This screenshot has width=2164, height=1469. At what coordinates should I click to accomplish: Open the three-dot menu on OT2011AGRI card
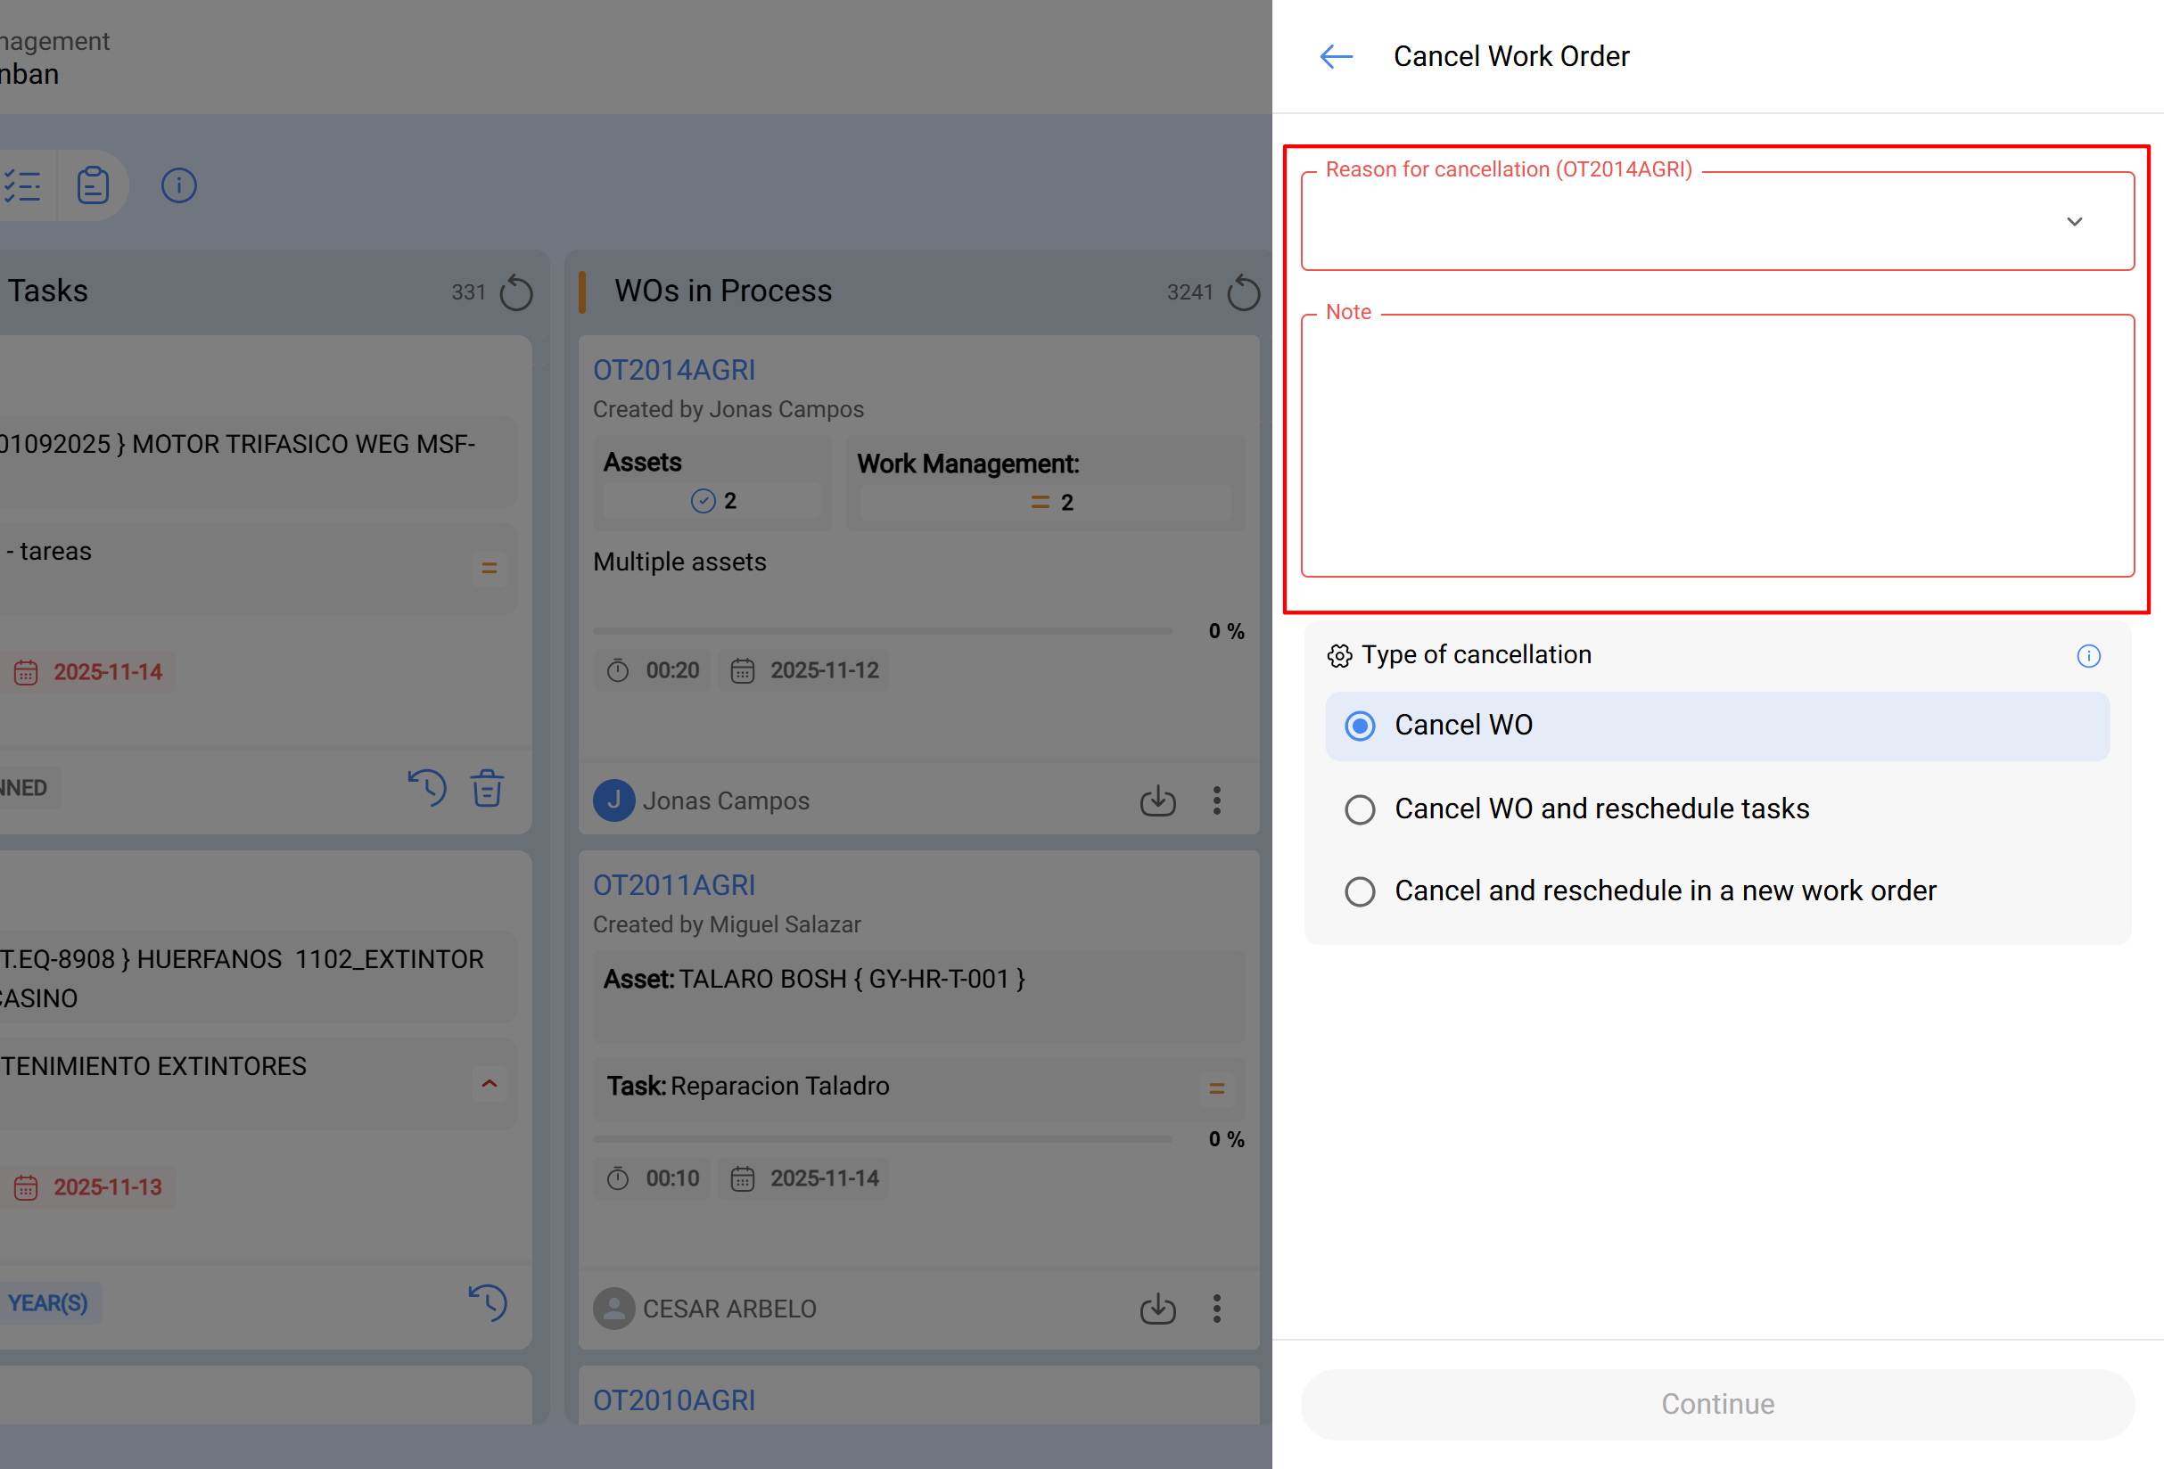[1216, 1309]
